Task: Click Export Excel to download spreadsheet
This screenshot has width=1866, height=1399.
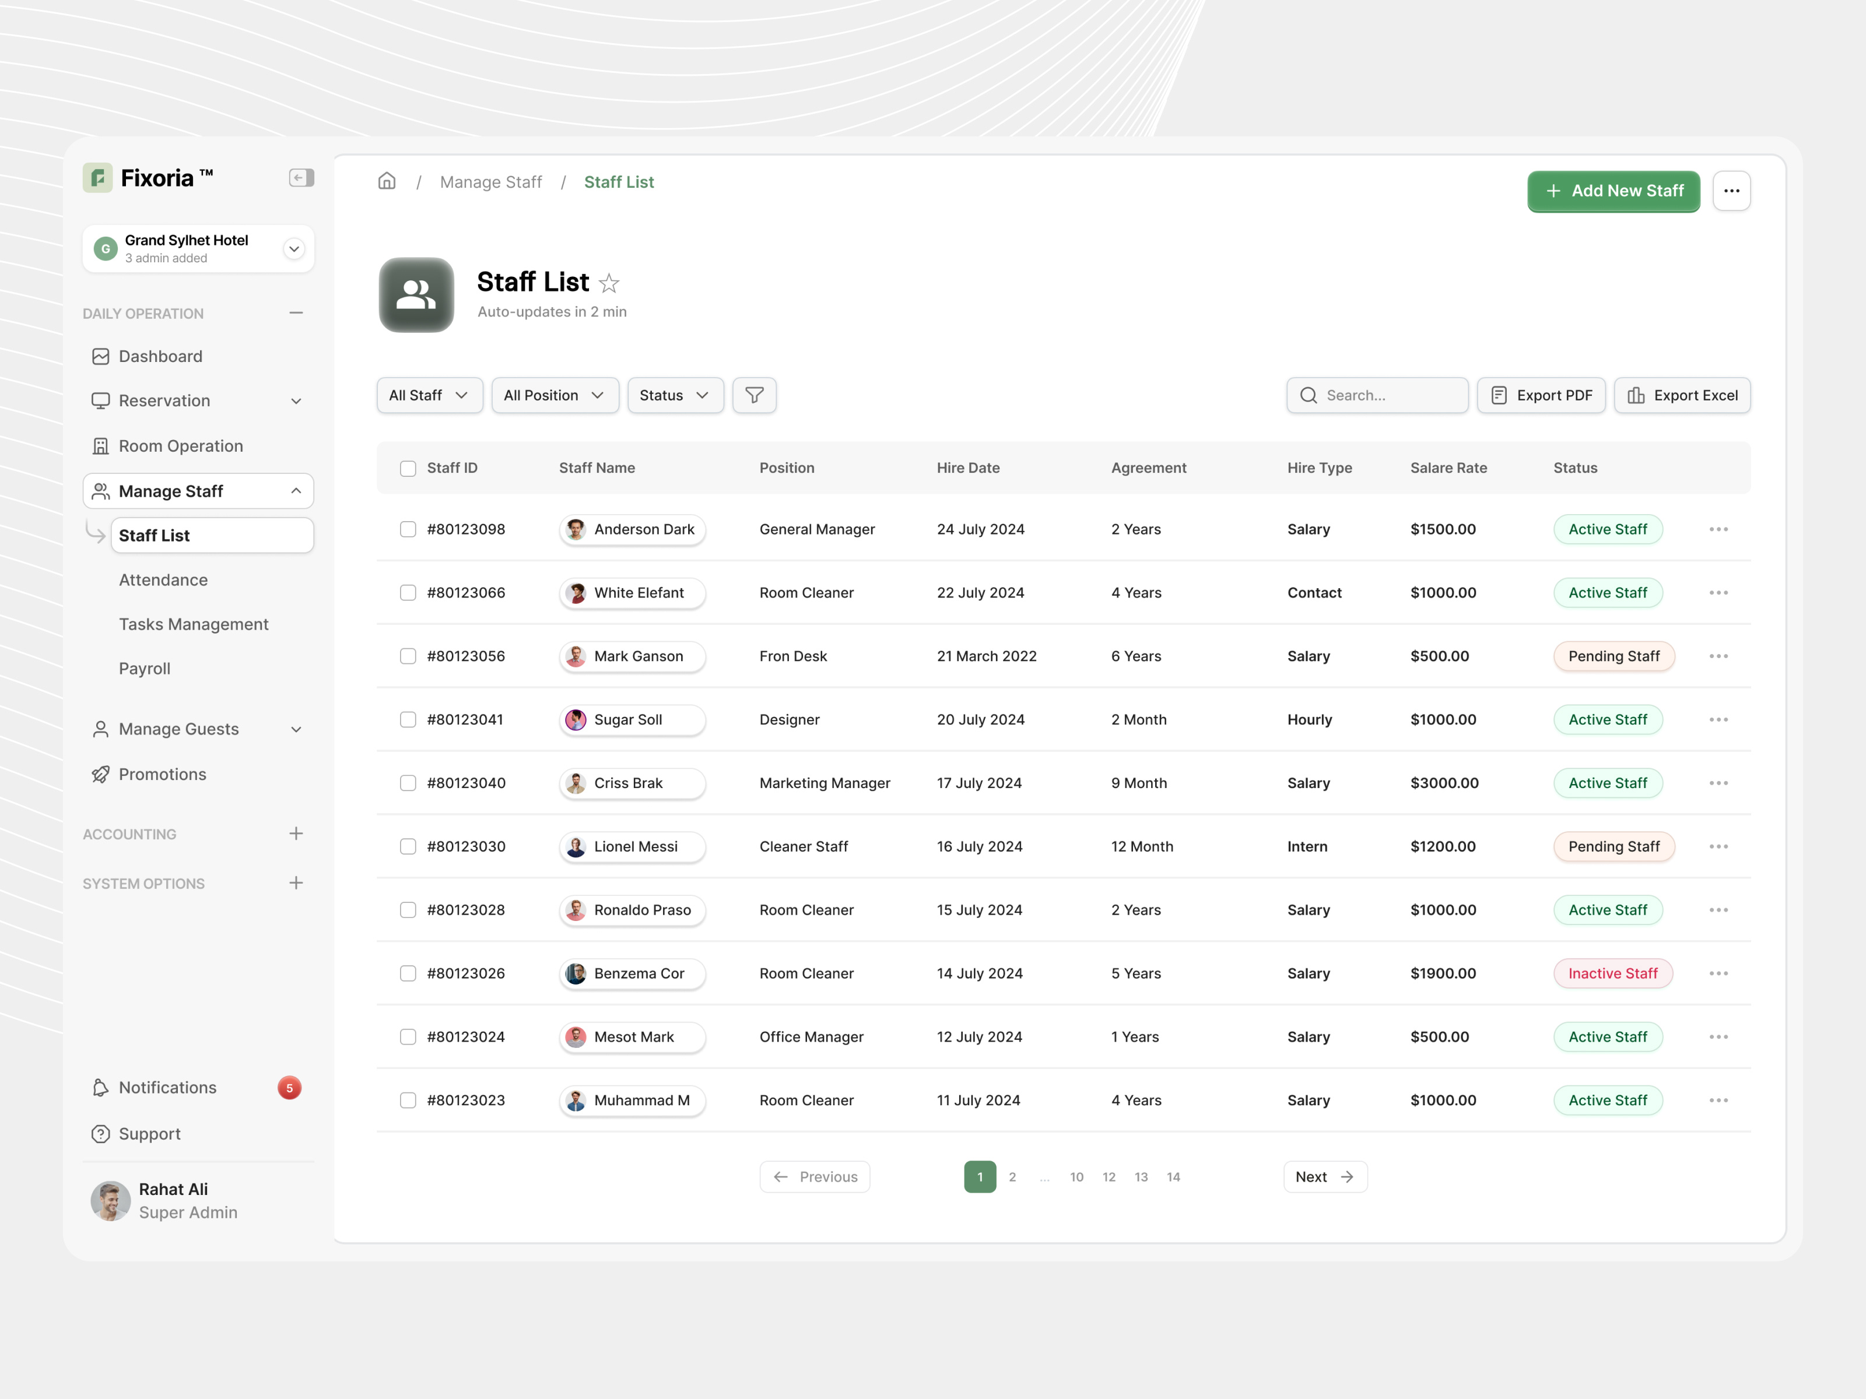Action: [1682, 395]
